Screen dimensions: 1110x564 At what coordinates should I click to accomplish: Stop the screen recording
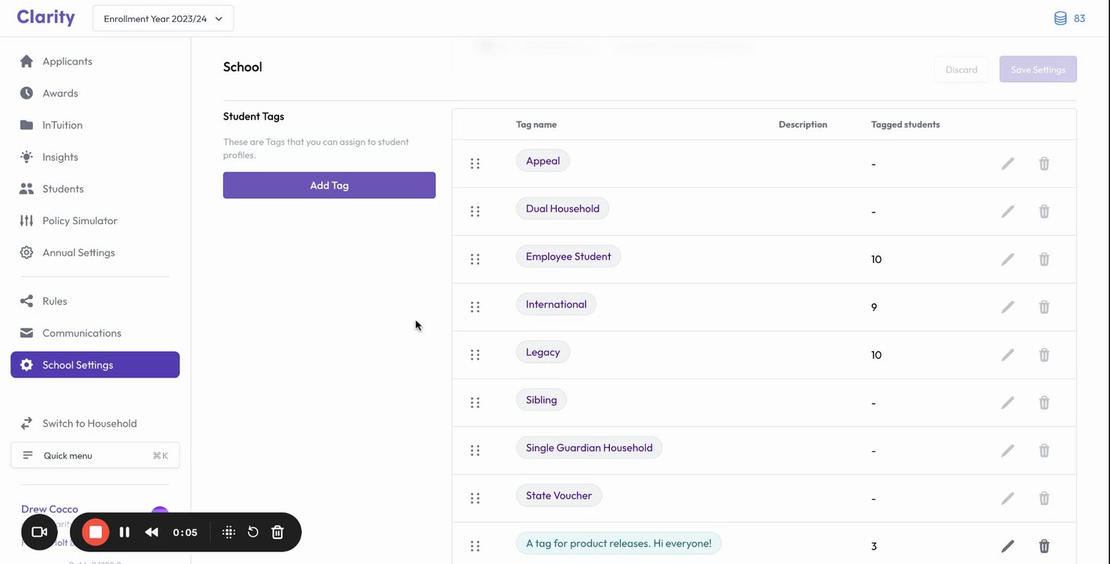pos(96,533)
